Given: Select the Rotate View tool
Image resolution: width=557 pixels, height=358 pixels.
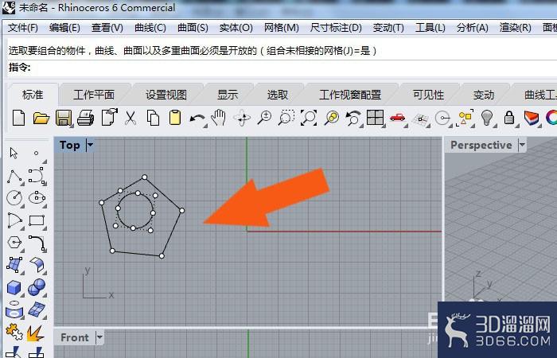Looking at the screenshot, I should [242, 118].
